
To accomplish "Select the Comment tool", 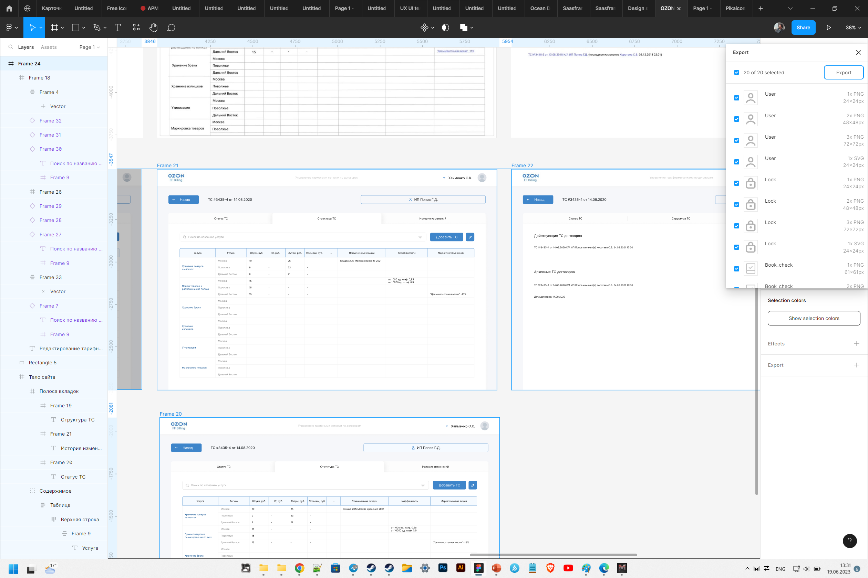I will [171, 28].
